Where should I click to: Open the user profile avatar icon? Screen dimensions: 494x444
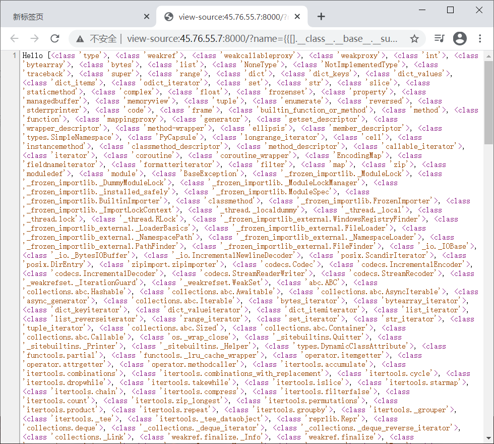[460, 38]
